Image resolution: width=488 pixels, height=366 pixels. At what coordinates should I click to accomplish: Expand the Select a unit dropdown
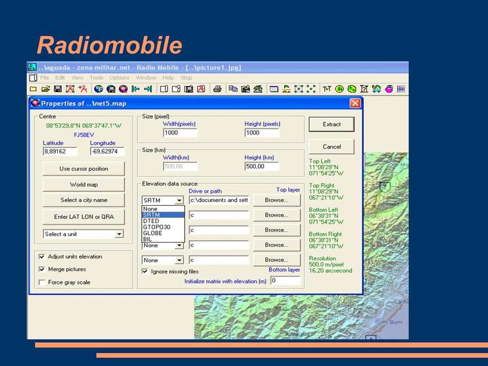(x=119, y=234)
